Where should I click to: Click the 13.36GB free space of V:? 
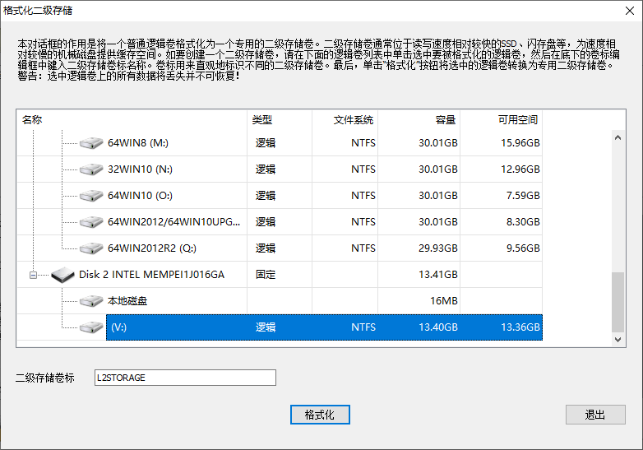click(520, 327)
